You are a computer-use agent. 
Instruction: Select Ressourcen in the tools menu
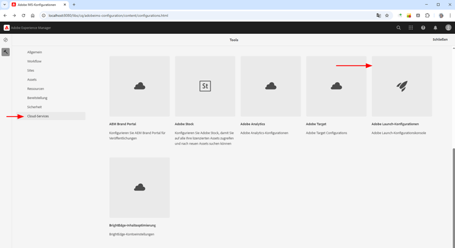click(35, 89)
